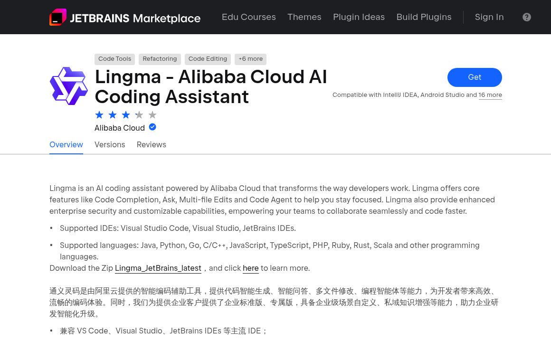Select the fifth rating star
Image resolution: width=551 pixels, height=342 pixels.
click(x=152, y=114)
